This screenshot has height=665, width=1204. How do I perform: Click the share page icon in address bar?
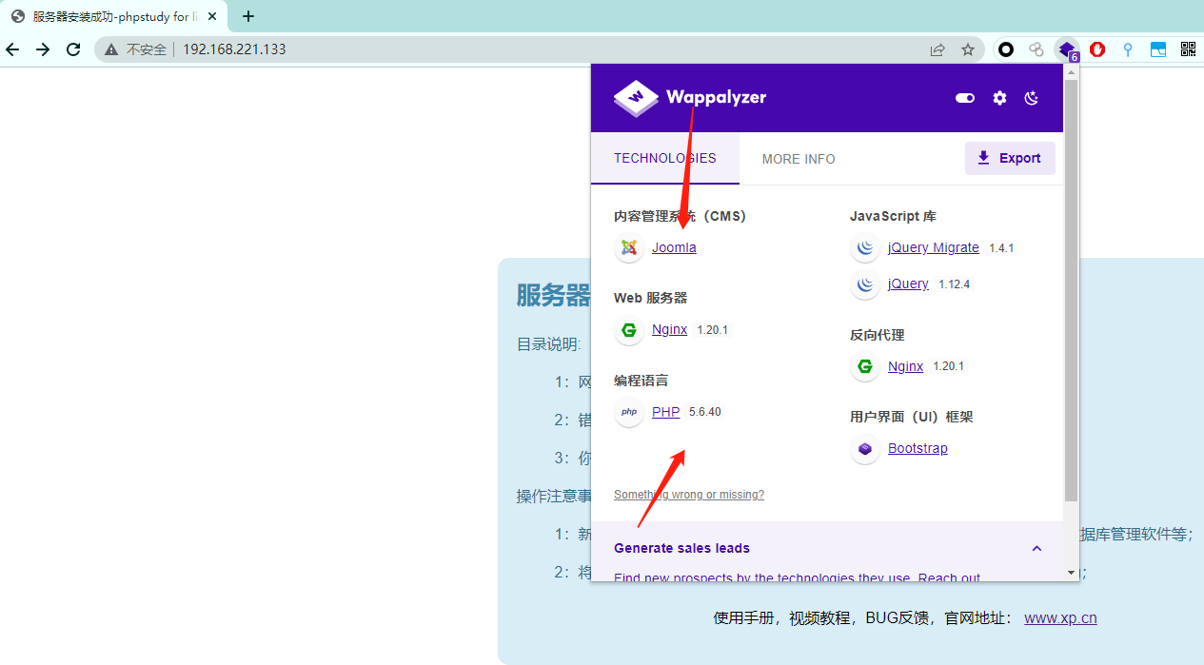coord(938,49)
